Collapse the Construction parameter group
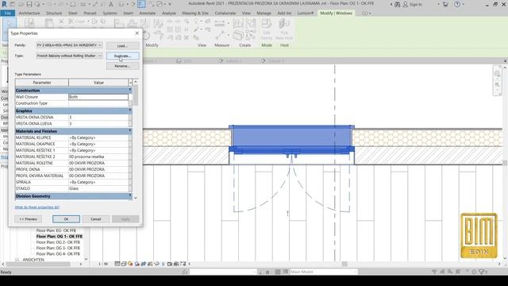The width and height of the screenshot is (508, 286). [x=130, y=90]
